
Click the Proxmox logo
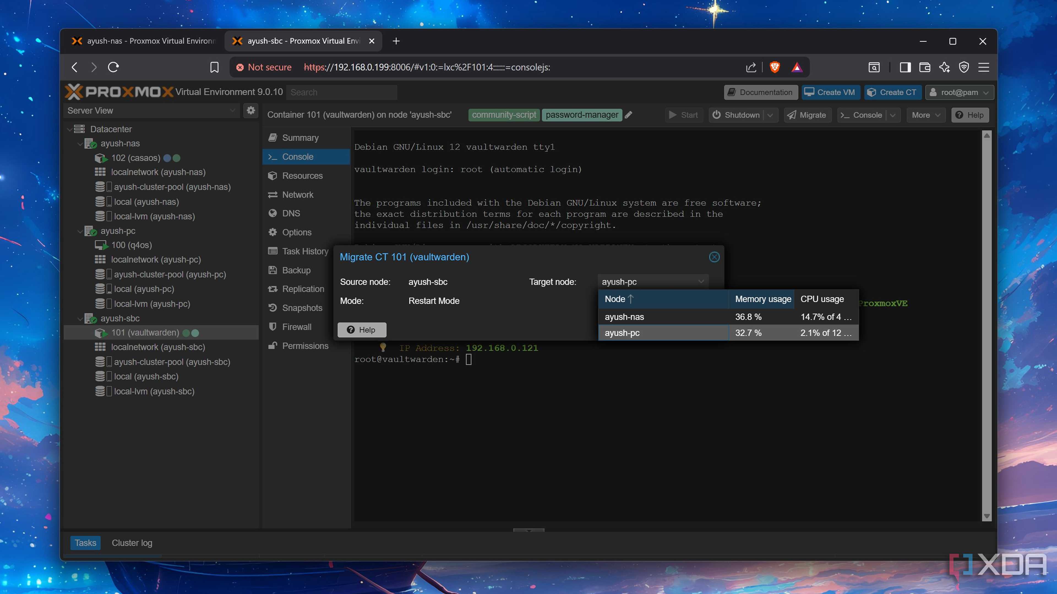[x=119, y=92]
